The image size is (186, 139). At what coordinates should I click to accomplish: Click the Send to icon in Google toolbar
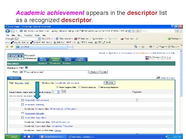click(x=122, y=39)
